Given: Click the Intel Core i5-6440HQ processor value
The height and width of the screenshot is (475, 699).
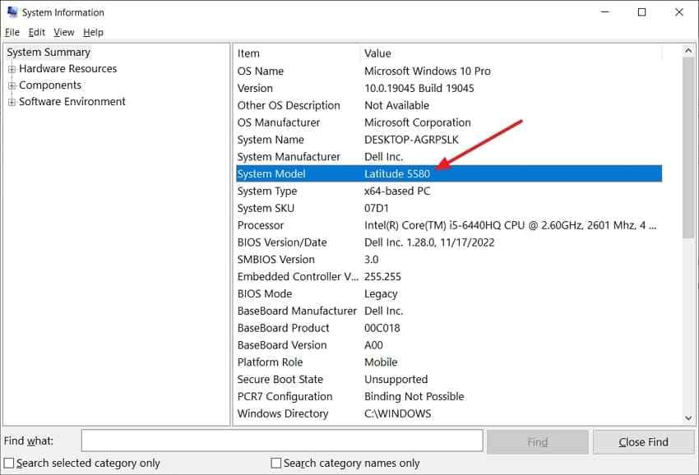Looking at the screenshot, I should point(511,225).
